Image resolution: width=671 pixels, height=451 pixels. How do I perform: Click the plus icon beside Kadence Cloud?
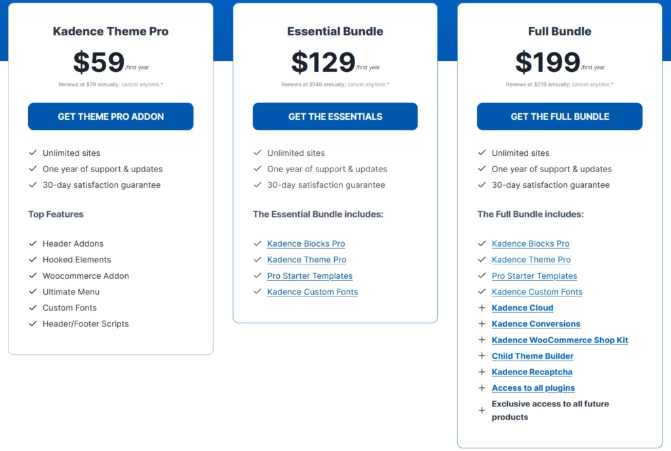482,308
